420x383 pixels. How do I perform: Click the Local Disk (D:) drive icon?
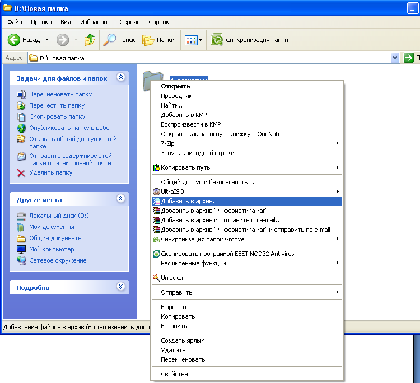pos(21,216)
